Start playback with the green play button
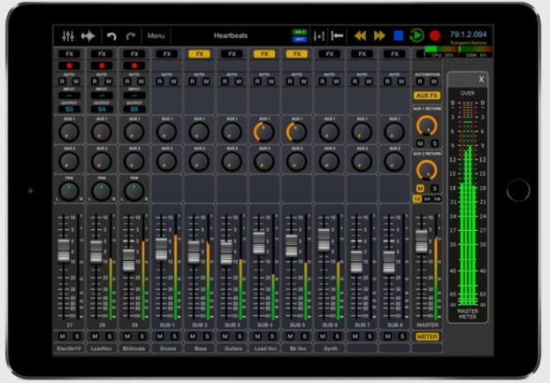 [x=416, y=35]
